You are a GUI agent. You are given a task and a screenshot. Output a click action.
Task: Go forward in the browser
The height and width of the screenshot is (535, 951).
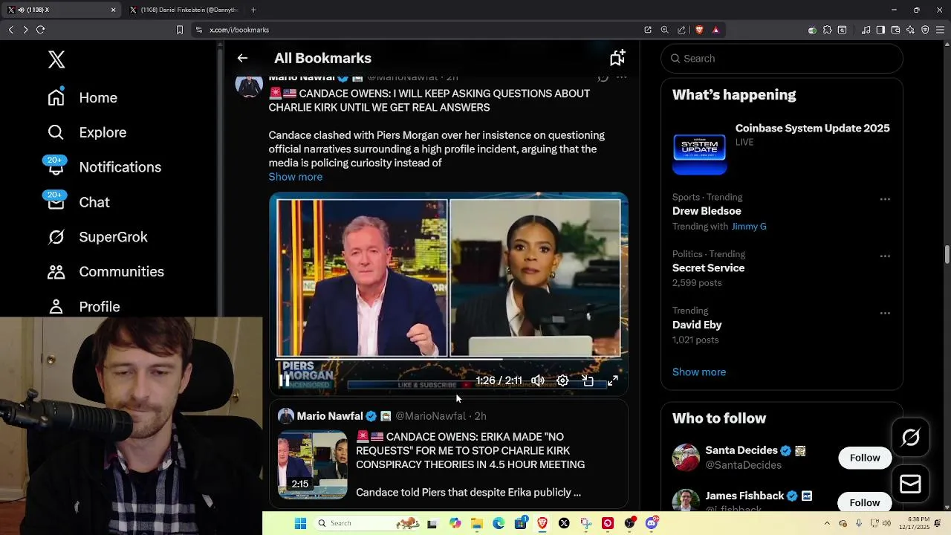point(25,30)
